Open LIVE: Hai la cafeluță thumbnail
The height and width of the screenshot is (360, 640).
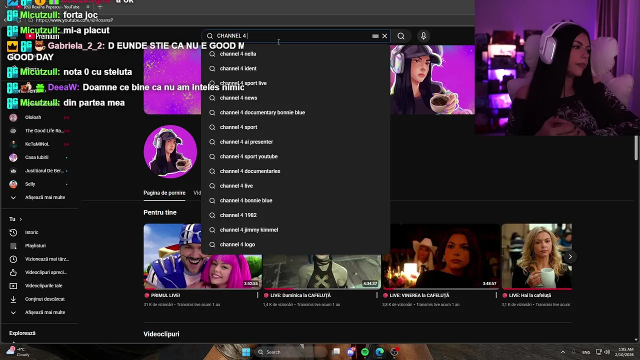point(536,256)
